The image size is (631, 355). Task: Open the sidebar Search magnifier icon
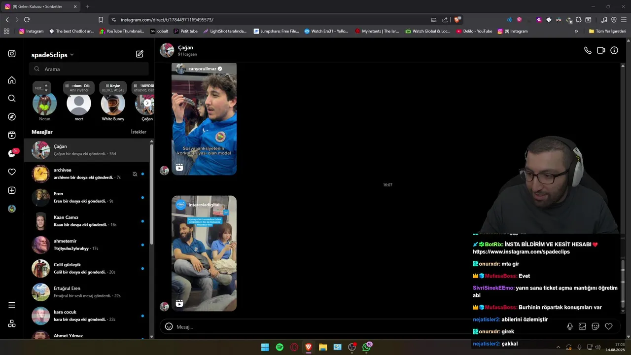coord(12,99)
